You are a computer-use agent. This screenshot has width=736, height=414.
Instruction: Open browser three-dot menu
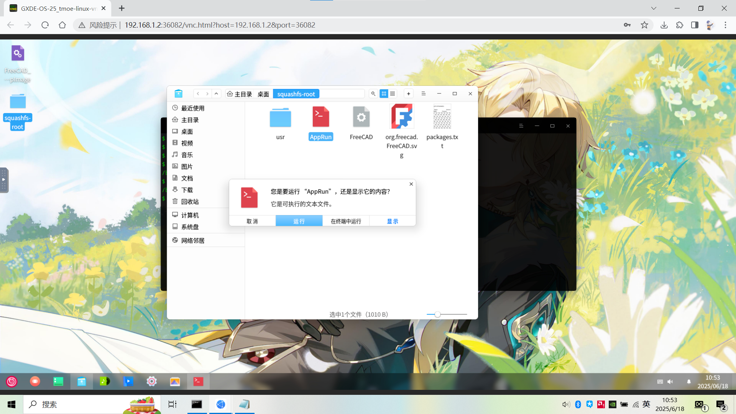pos(725,25)
